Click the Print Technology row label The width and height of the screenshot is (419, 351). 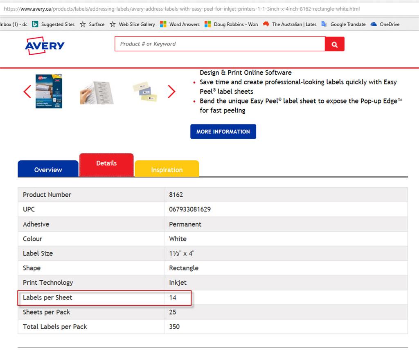pos(48,283)
